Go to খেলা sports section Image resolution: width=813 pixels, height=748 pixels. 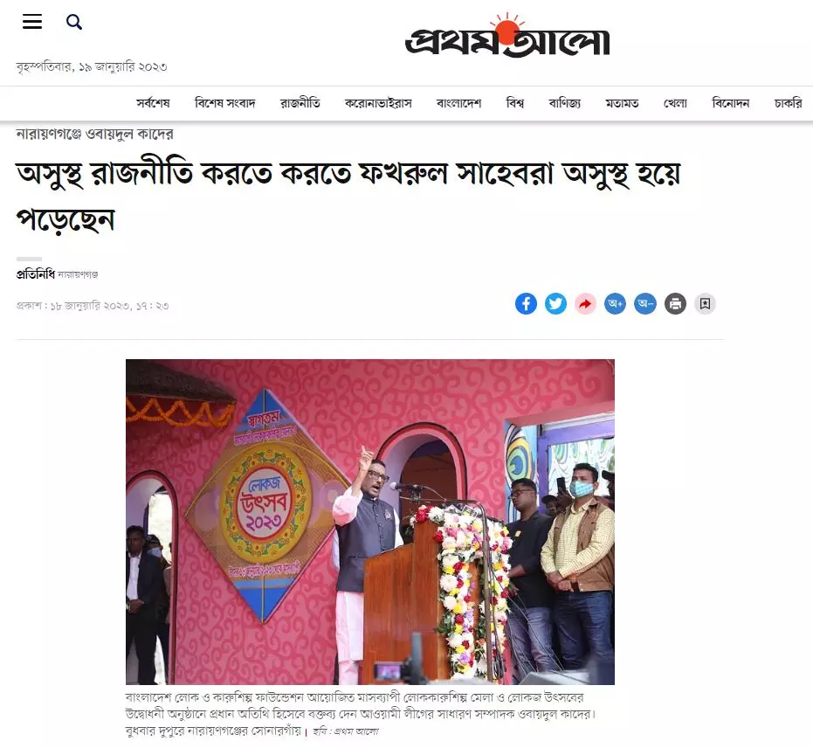[x=675, y=103]
